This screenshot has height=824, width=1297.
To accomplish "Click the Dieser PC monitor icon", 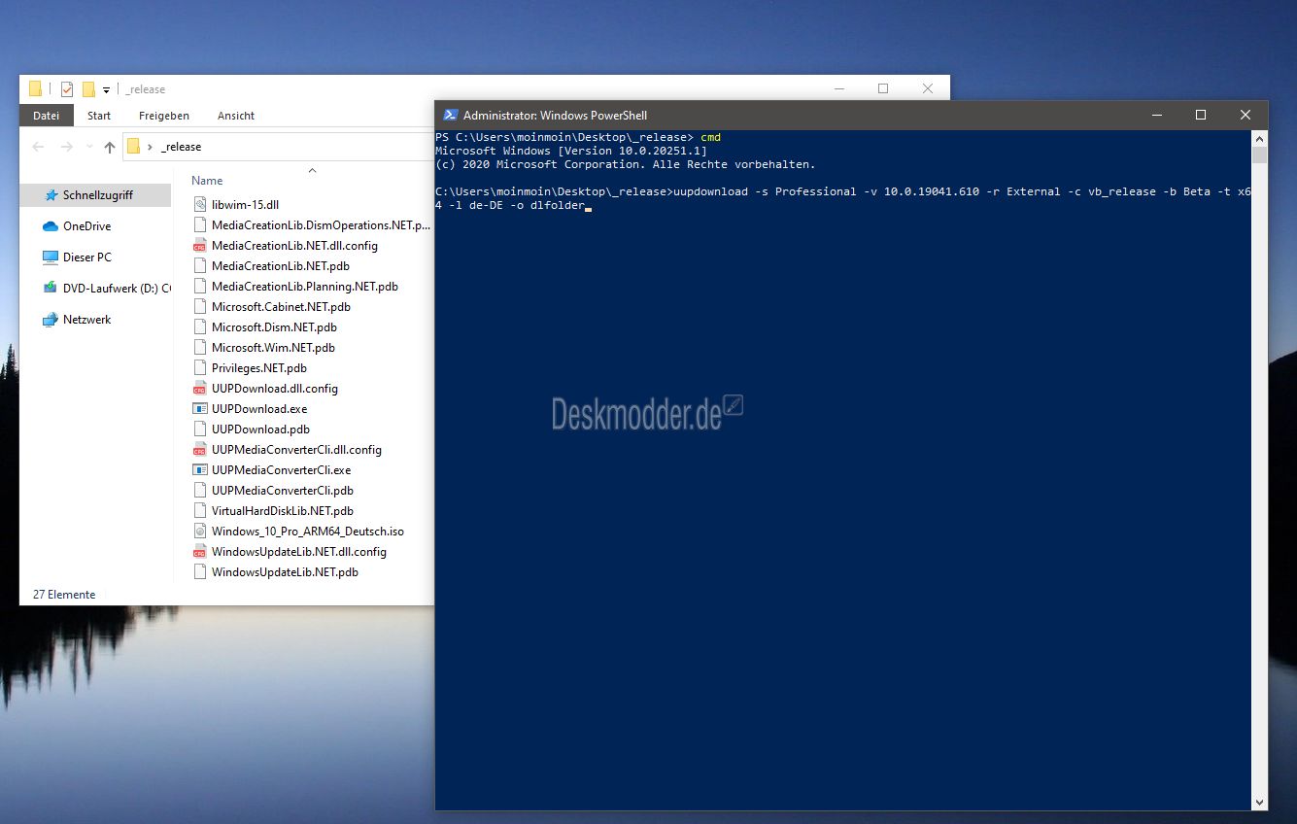I will [x=51, y=257].
